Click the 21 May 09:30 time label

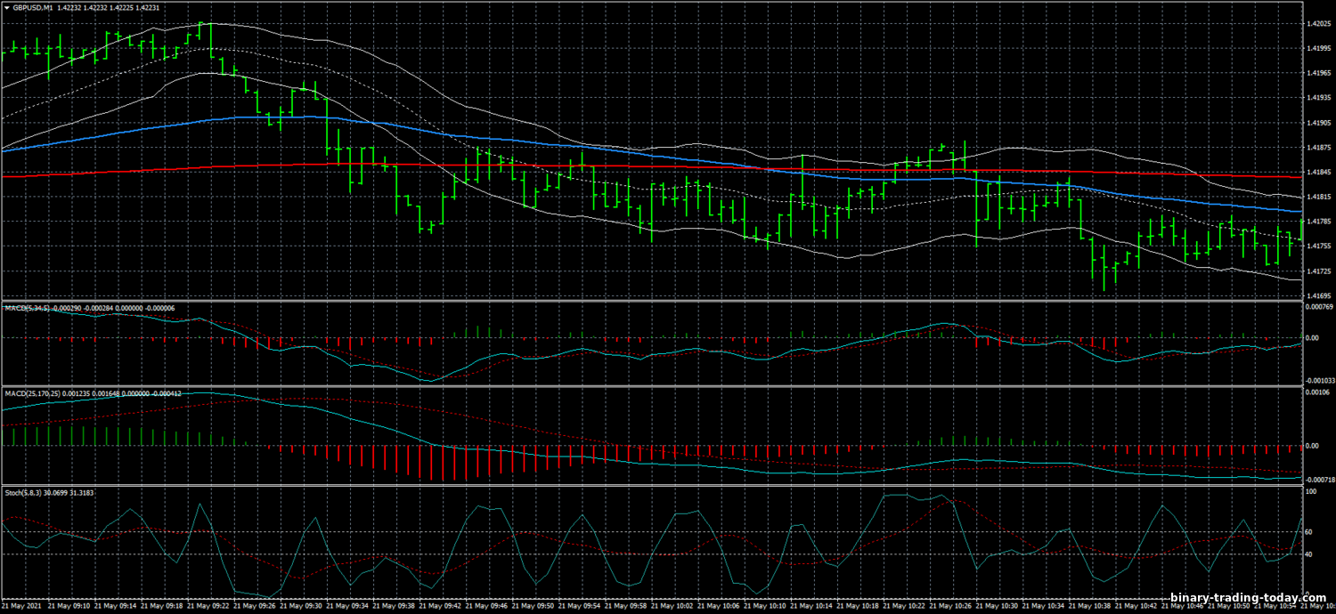pyautogui.click(x=301, y=604)
